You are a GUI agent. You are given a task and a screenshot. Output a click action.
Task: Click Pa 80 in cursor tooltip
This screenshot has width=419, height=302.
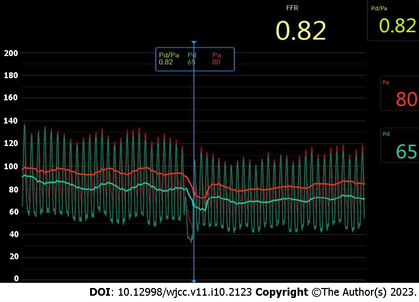coord(216,59)
